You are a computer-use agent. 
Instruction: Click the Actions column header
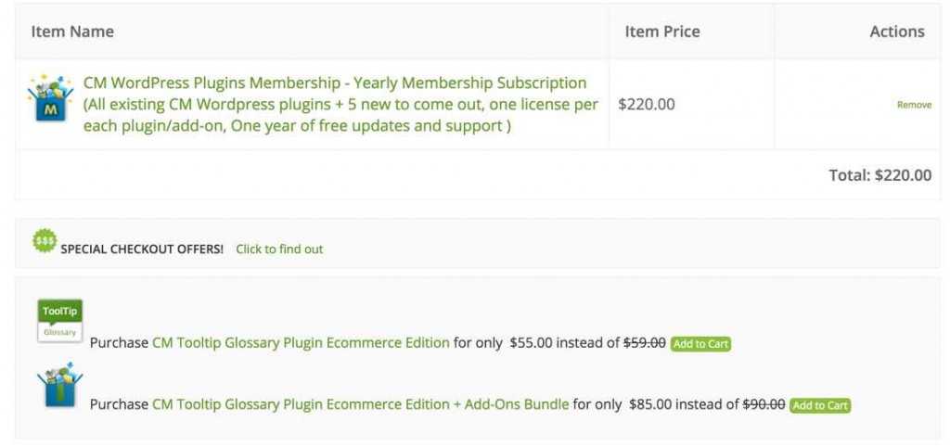[896, 32]
